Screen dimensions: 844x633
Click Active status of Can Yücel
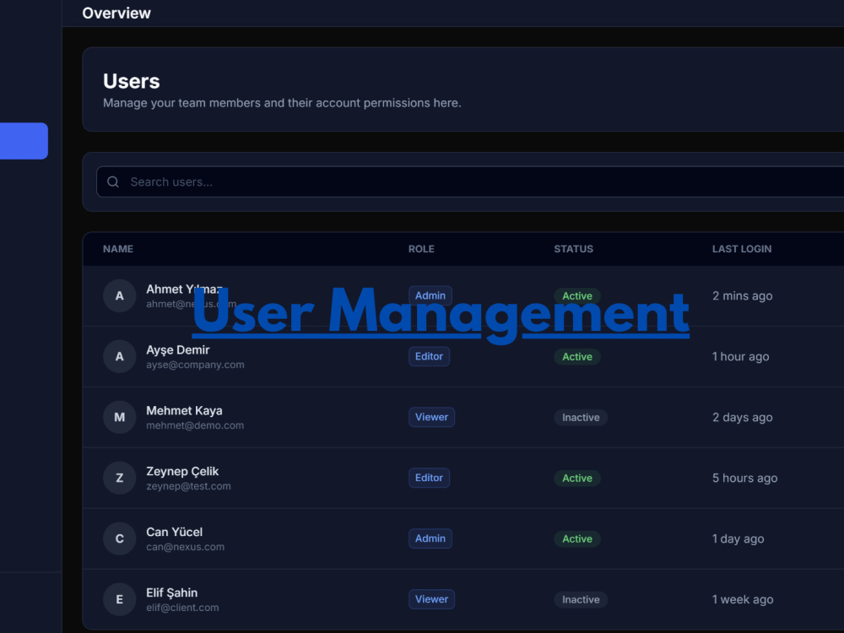(577, 539)
